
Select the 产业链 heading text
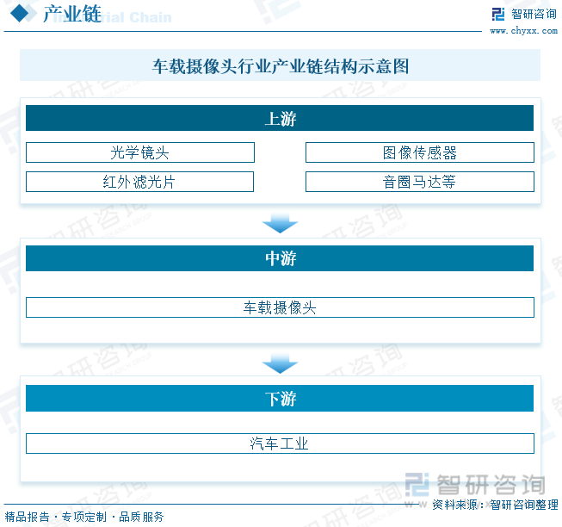[72, 14]
